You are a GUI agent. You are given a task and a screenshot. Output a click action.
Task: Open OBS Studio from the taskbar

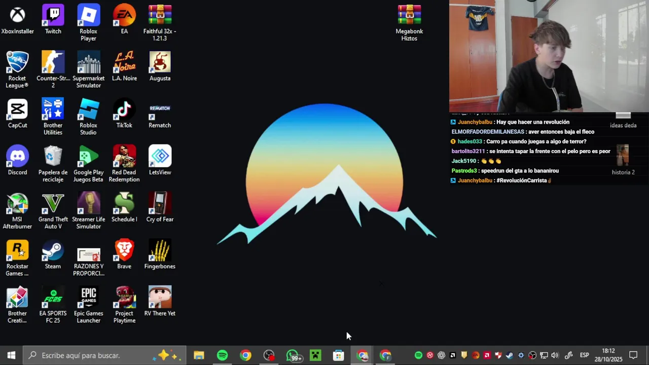coord(269,355)
